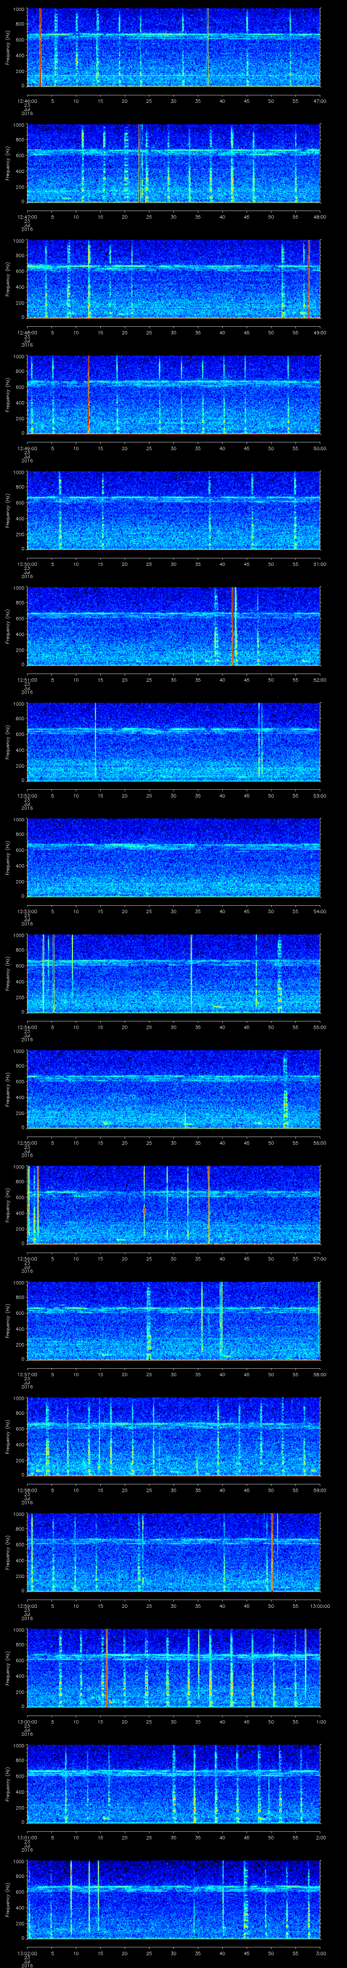Select the red vertical line in the 12:59:00 spectrogram

[x=271, y=1553]
